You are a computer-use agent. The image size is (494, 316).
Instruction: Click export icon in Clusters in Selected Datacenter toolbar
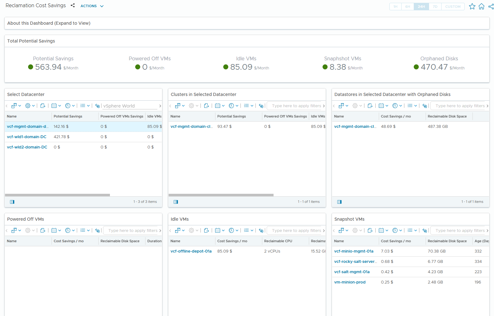point(206,106)
